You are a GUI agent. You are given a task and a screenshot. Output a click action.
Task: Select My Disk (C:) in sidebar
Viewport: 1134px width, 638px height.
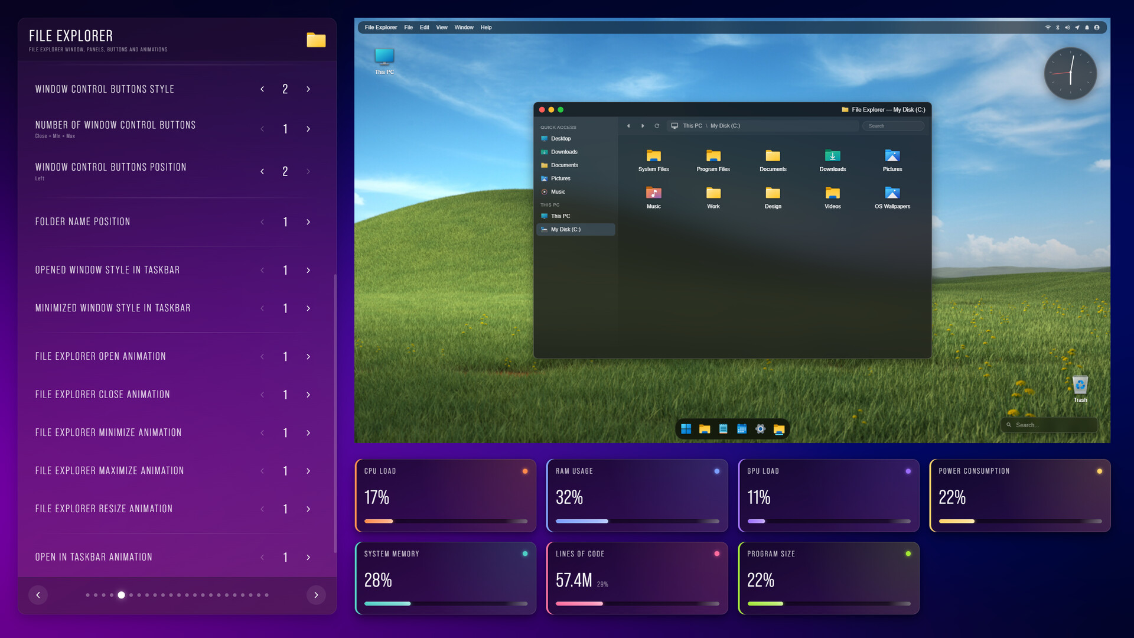[576, 230]
